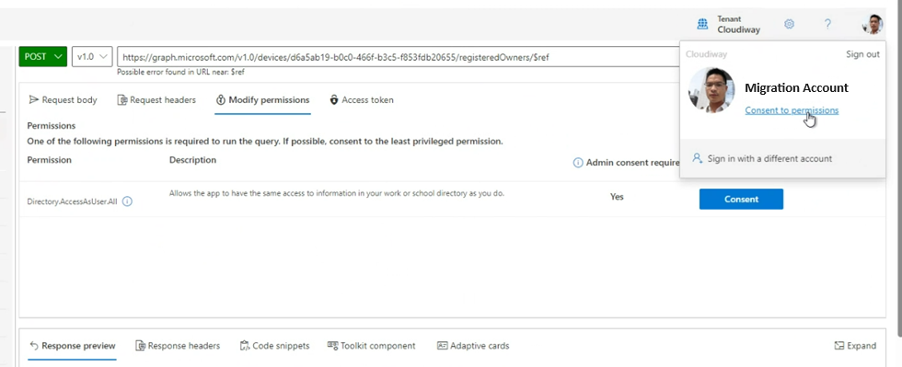Click the Description column header
Screen dimensions: 902x367
pyautogui.click(x=192, y=160)
